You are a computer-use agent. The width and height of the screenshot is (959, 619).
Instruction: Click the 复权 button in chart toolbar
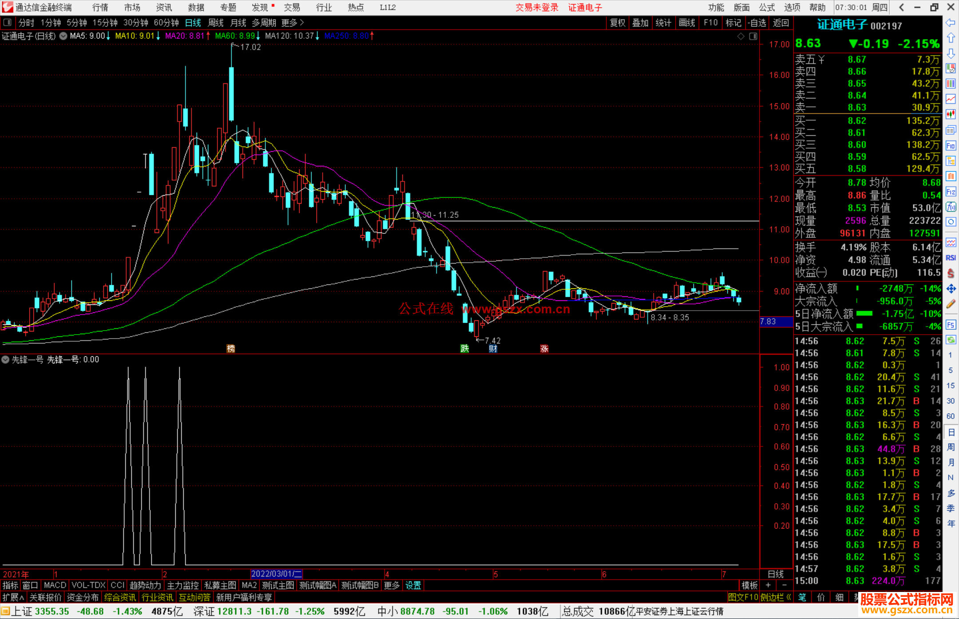pos(618,23)
